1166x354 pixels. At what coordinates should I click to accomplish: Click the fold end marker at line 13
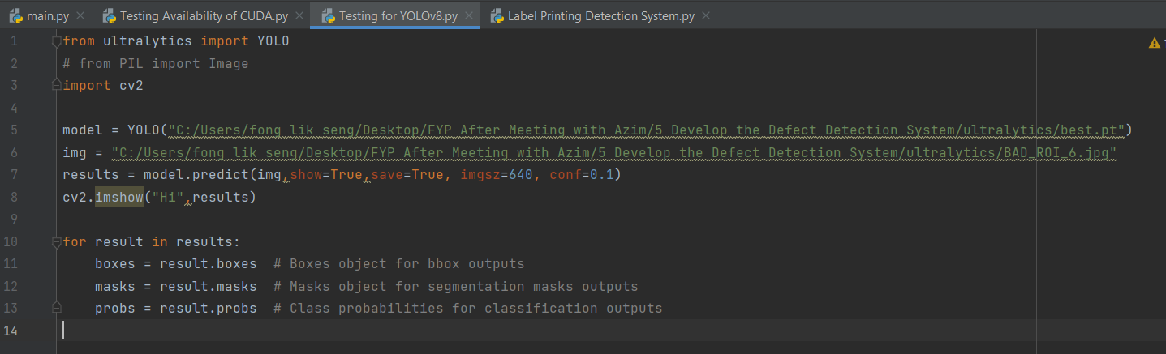56,308
